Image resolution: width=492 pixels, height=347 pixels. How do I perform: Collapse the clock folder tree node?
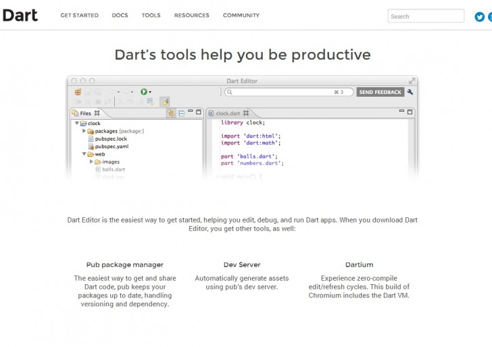click(77, 123)
